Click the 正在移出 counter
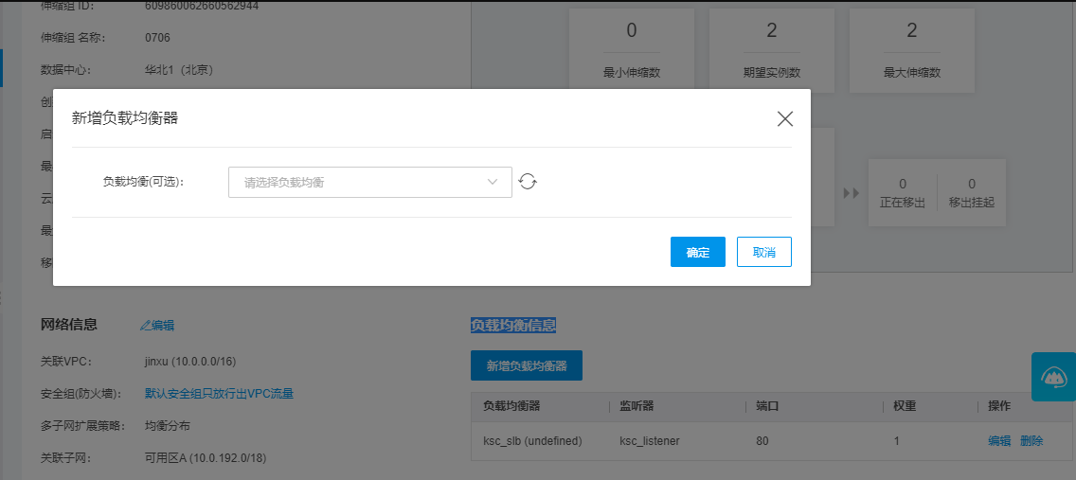Image resolution: width=1076 pixels, height=480 pixels. (x=903, y=192)
